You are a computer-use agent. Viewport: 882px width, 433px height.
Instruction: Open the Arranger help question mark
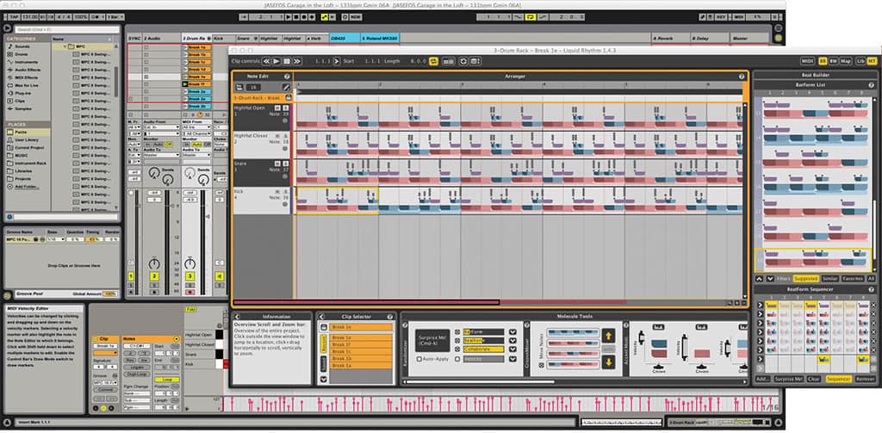point(742,76)
